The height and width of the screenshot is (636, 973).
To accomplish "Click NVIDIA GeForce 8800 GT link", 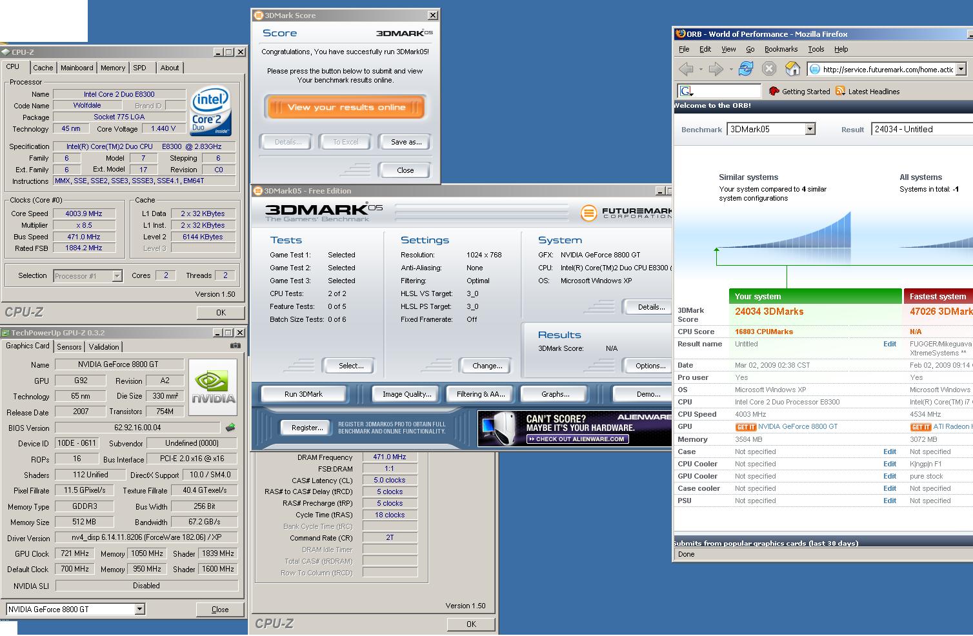I will 797,427.
